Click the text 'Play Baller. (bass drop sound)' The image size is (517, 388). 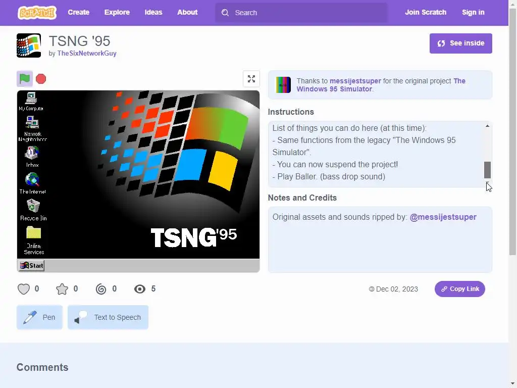[x=331, y=176]
